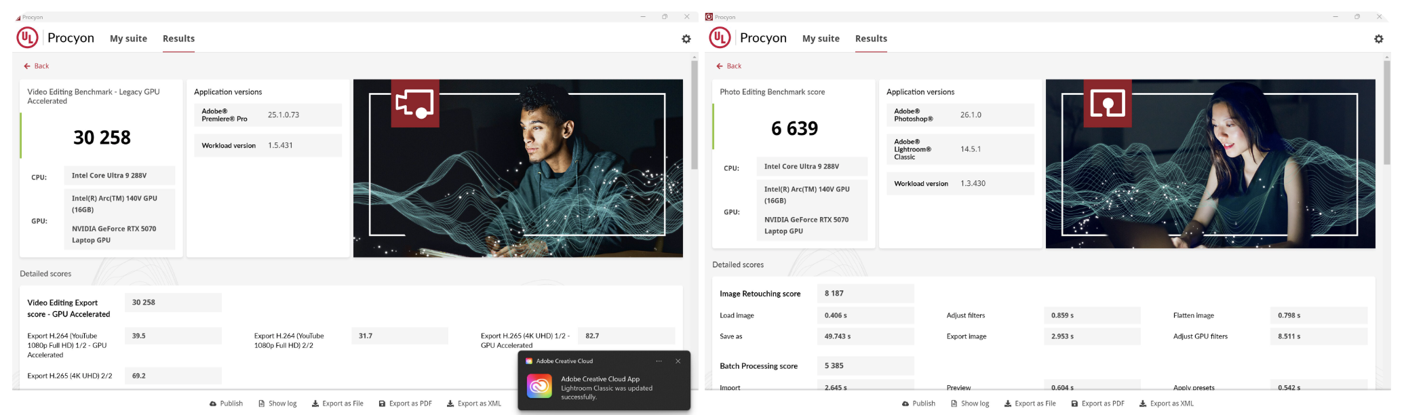Export Video Editing result as PDF
This screenshot has width=1404, height=415.
click(x=405, y=403)
